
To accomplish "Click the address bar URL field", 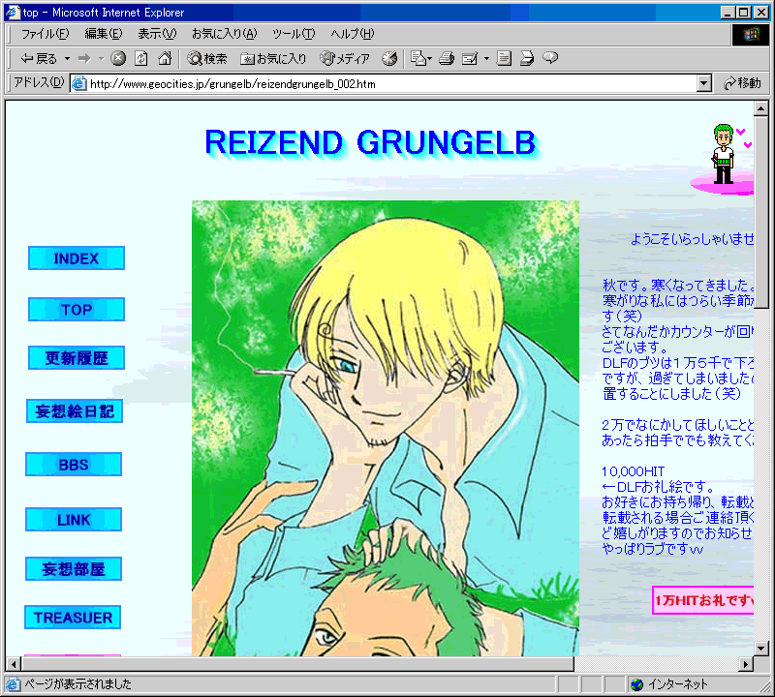I will point(384,83).
